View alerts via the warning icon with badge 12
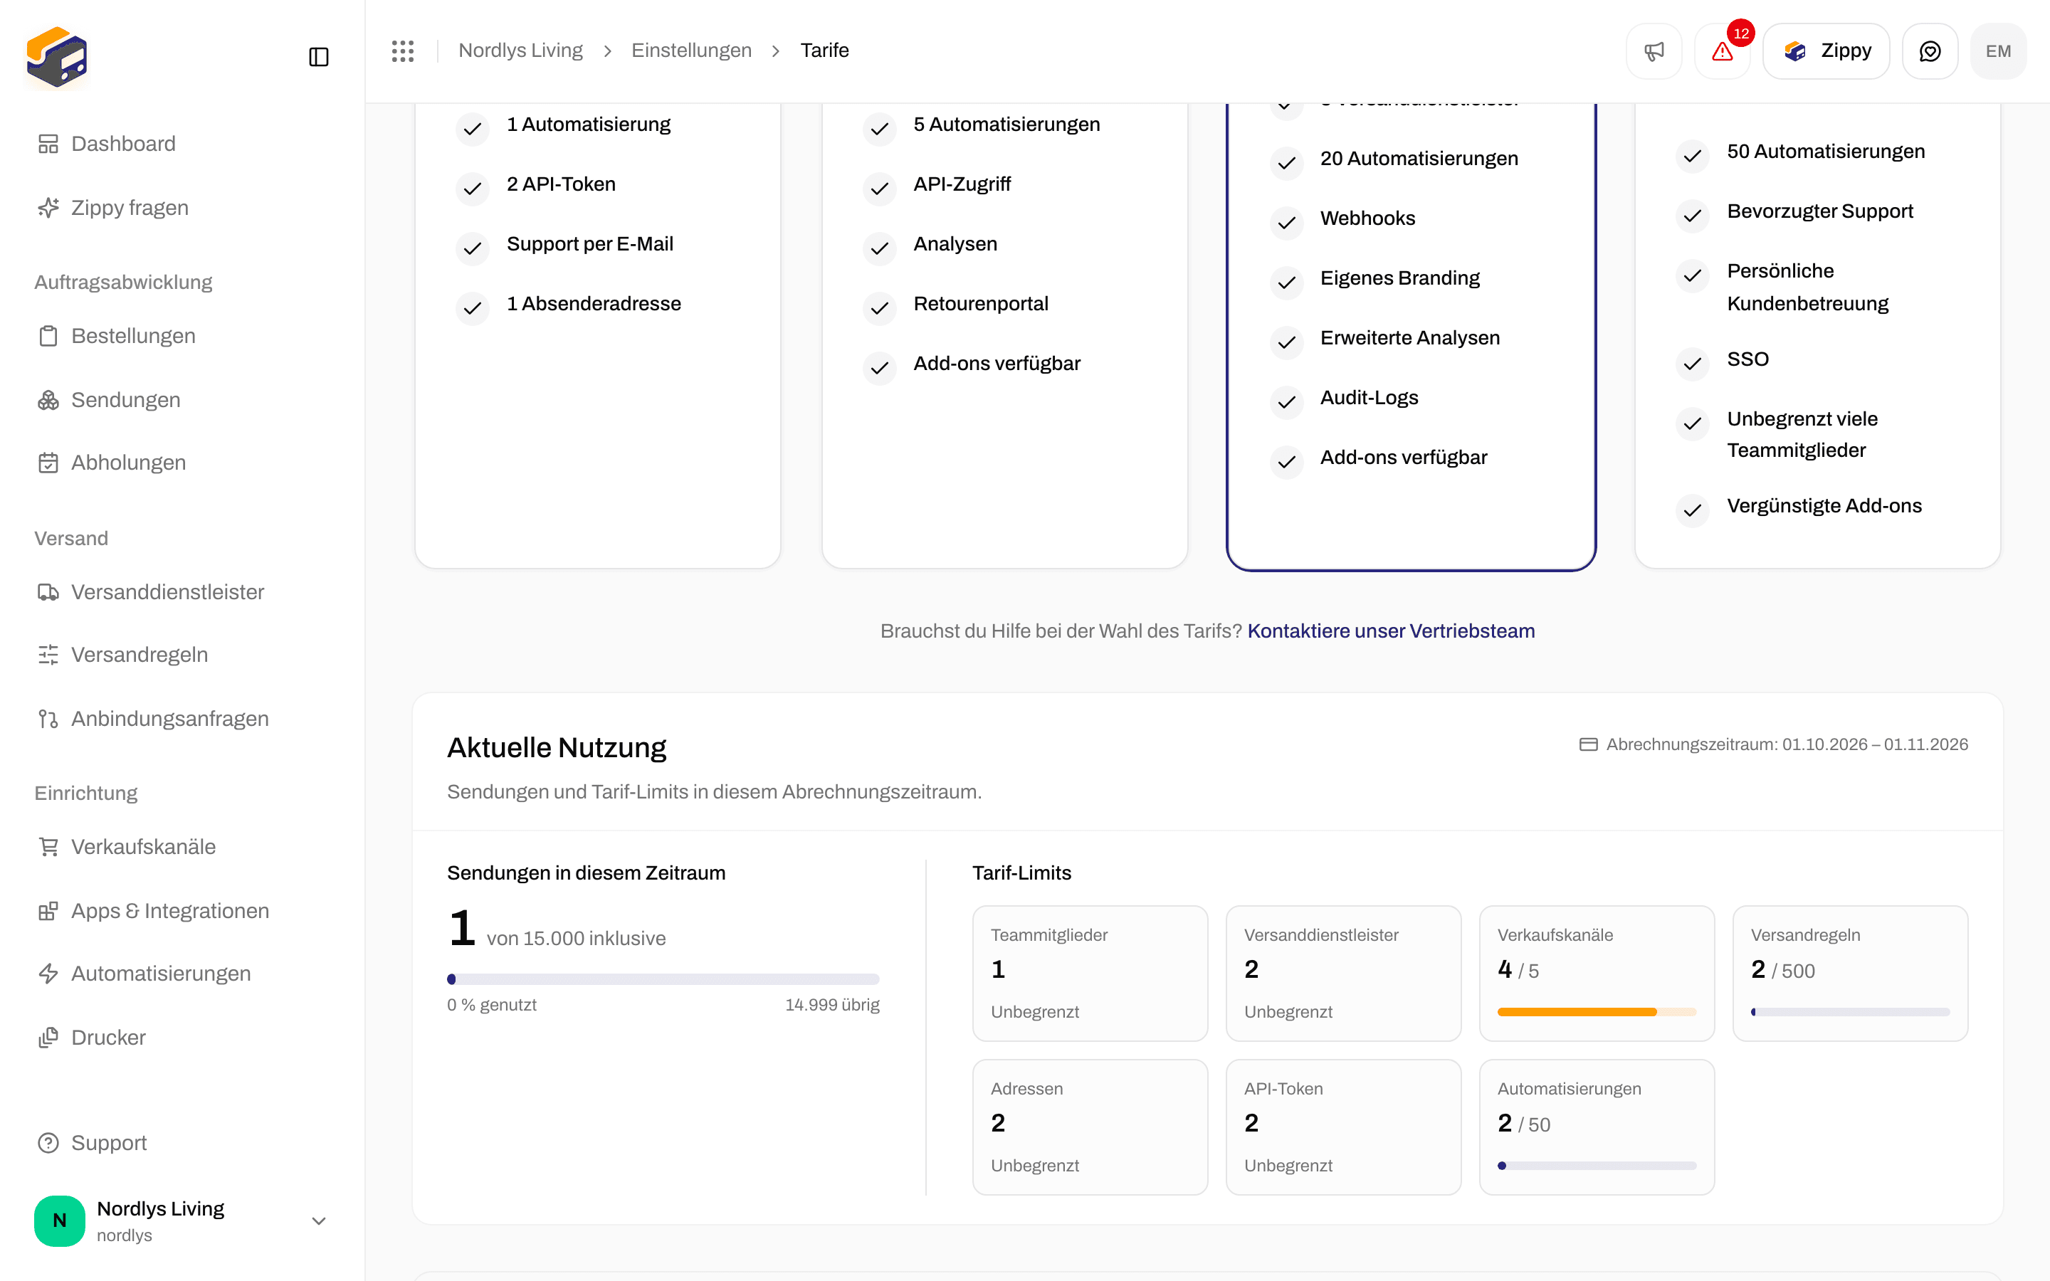Viewport: 2050px width, 1281px height. tap(1722, 51)
